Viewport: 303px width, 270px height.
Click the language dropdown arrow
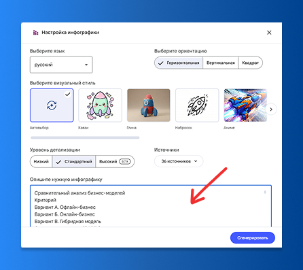(x=86, y=65)
